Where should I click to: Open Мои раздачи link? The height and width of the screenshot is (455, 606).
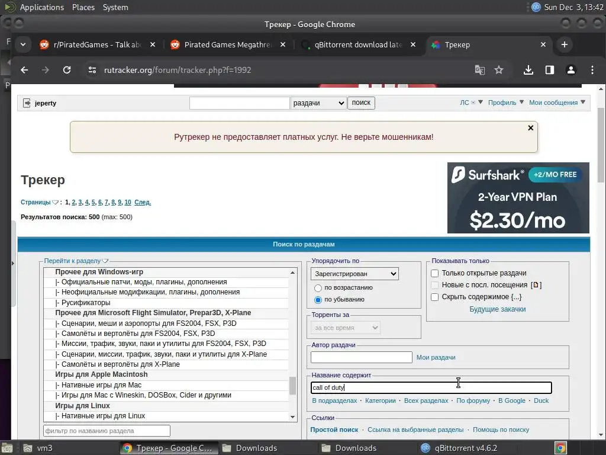click(436, 357)
